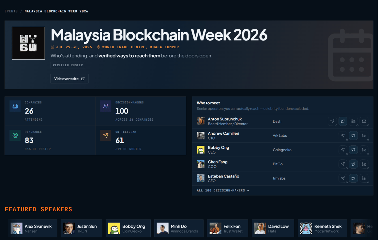The height and width of the screenshot is (240, 378).
Task: Click Esteban Castaño's Telegram icon
Action: coord(343,178)
